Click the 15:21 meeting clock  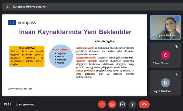click(x=7, y=105)
